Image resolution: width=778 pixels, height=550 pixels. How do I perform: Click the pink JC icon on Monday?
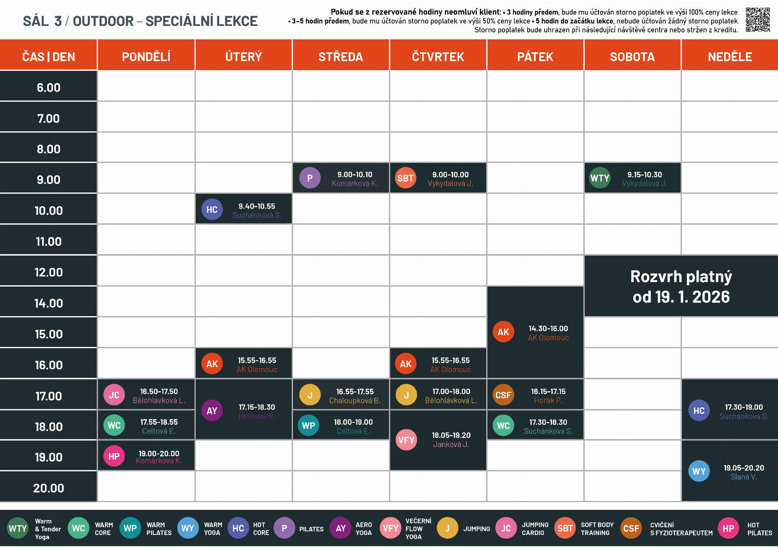tap(114, 395)
